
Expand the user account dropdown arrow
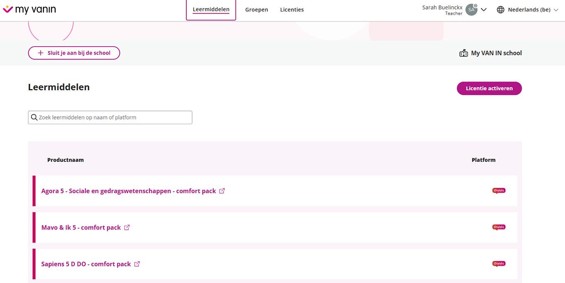[x=483, y=10]
